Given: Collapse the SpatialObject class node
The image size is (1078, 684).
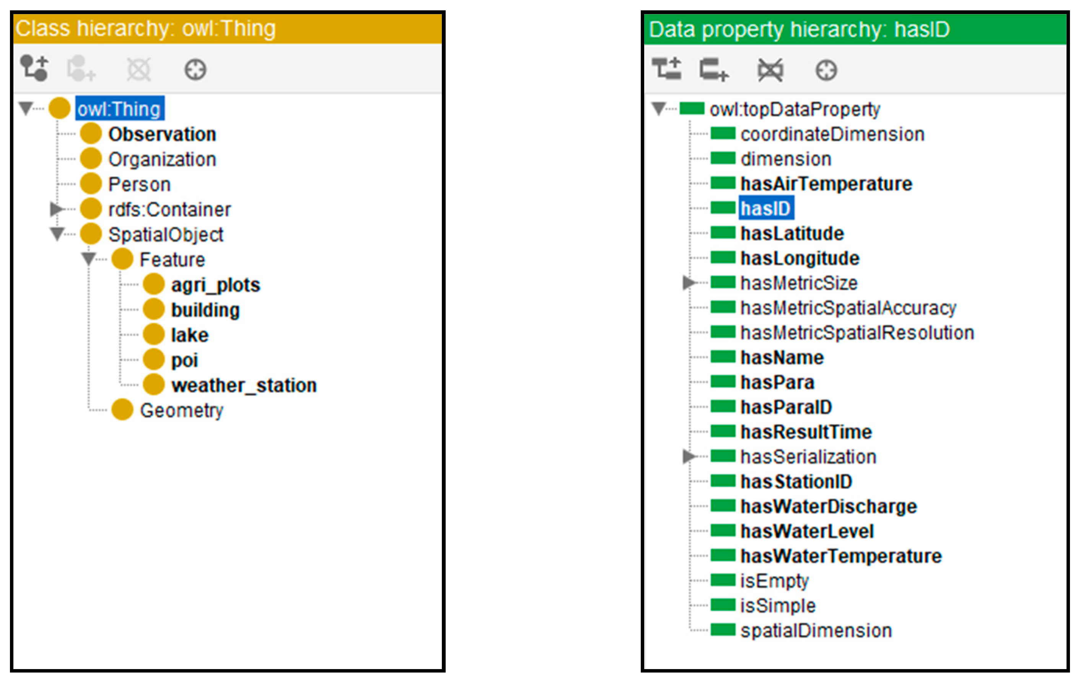Looking at the screenshot, I should coord(57,233).
